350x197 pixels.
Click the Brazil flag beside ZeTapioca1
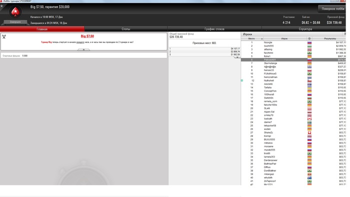click(309, 181)
